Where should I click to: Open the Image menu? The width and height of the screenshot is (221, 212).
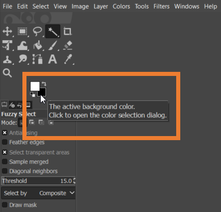[80, 7]
